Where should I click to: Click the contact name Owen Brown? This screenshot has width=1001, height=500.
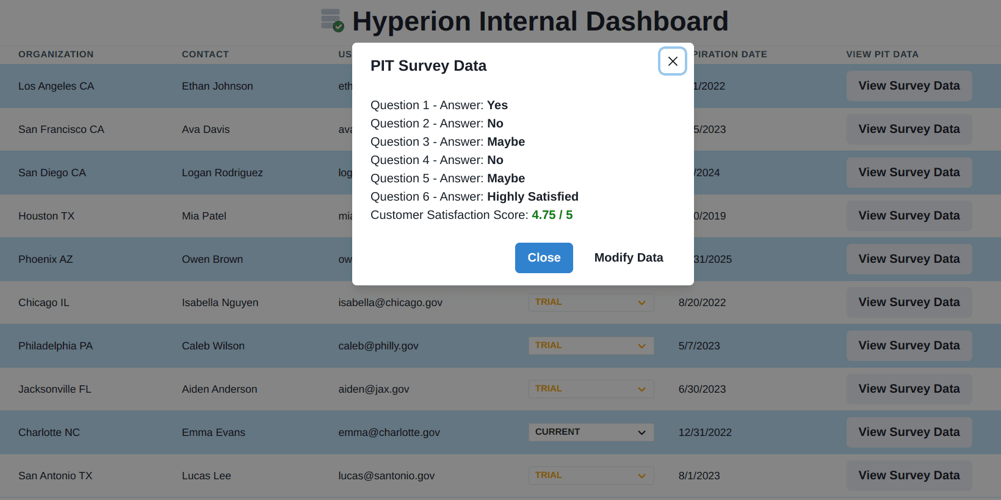tap(212, 259)
